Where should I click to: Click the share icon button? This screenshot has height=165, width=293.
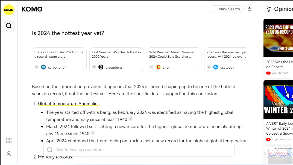coord(249,9)
